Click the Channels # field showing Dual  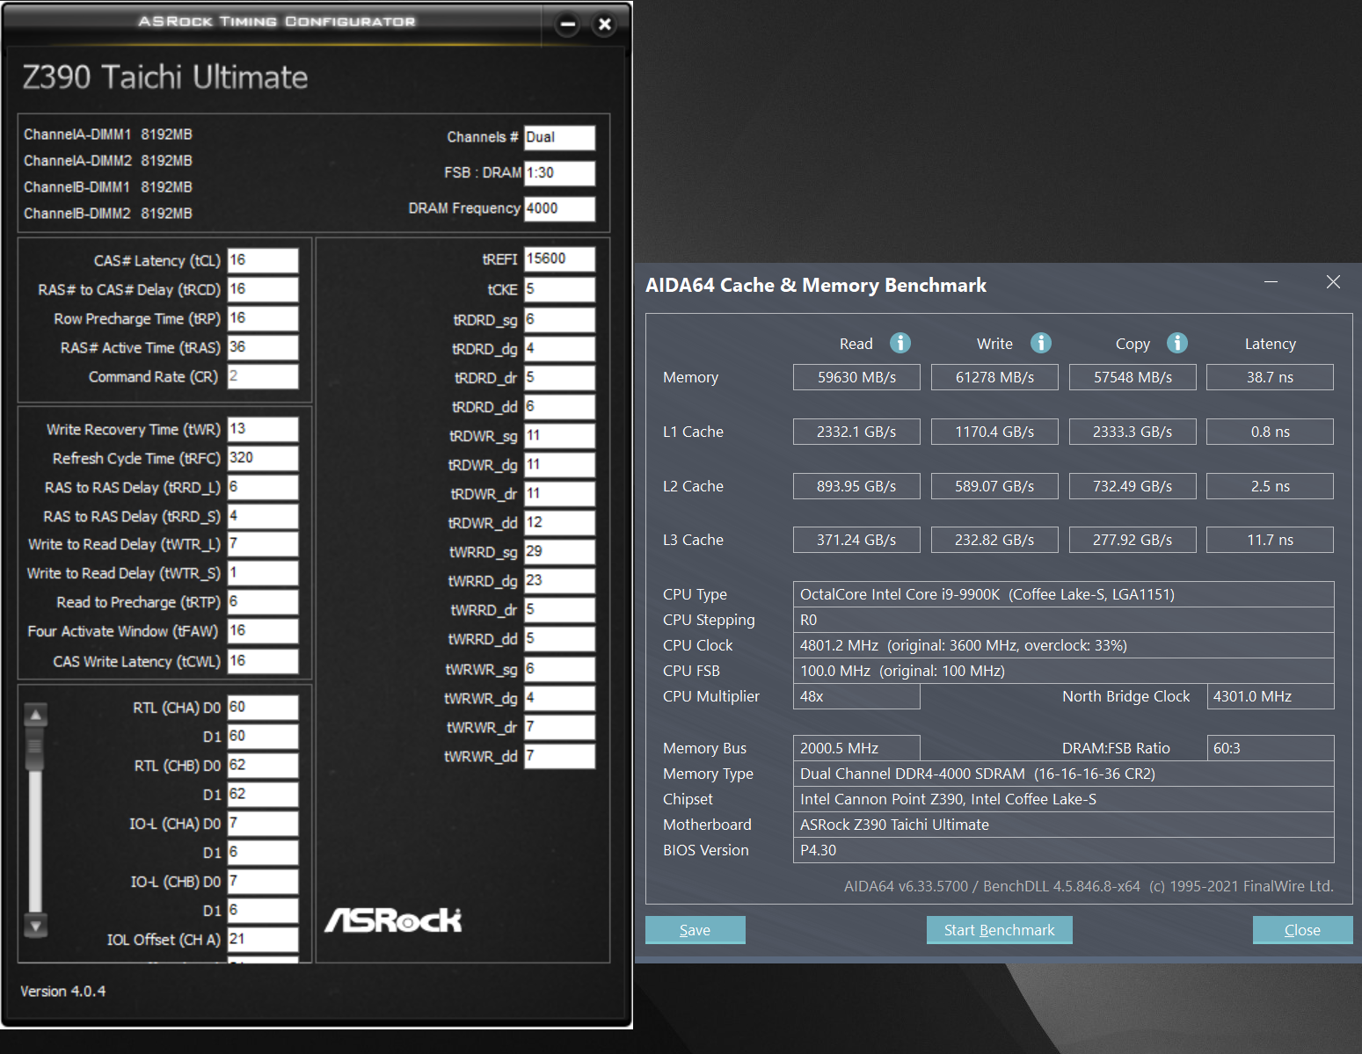(560, 137)
